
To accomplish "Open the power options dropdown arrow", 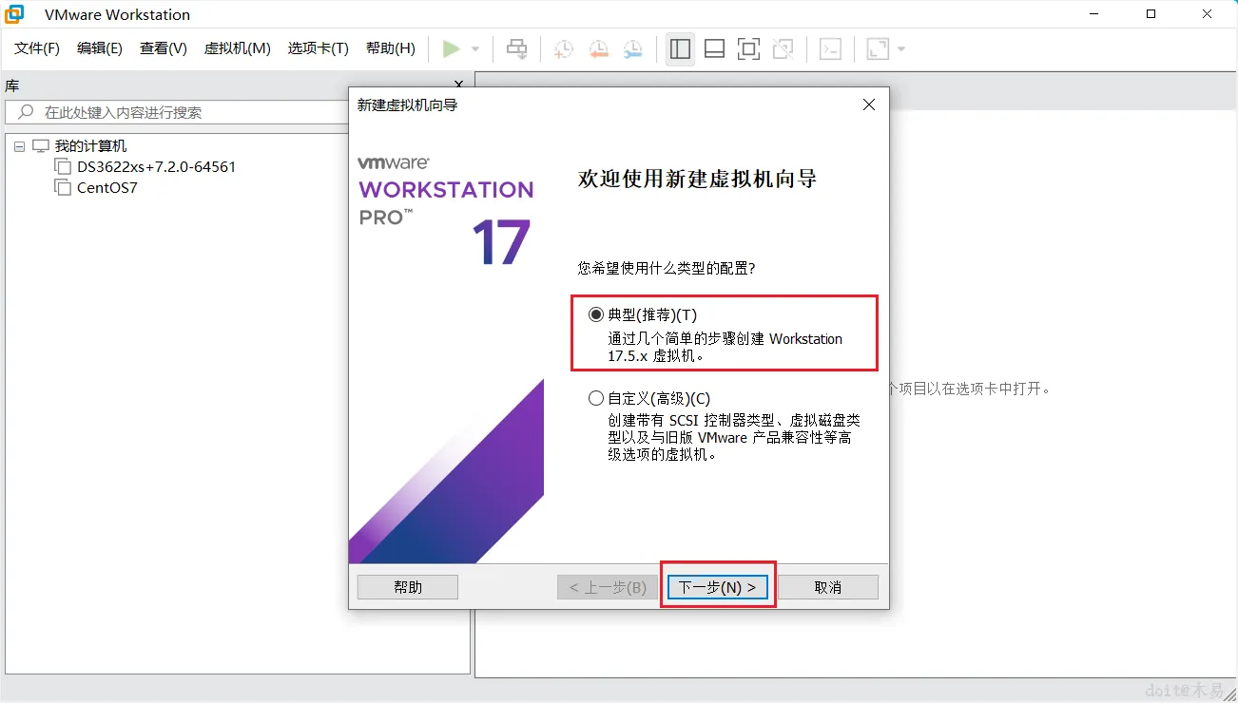I will click(475, 48).
